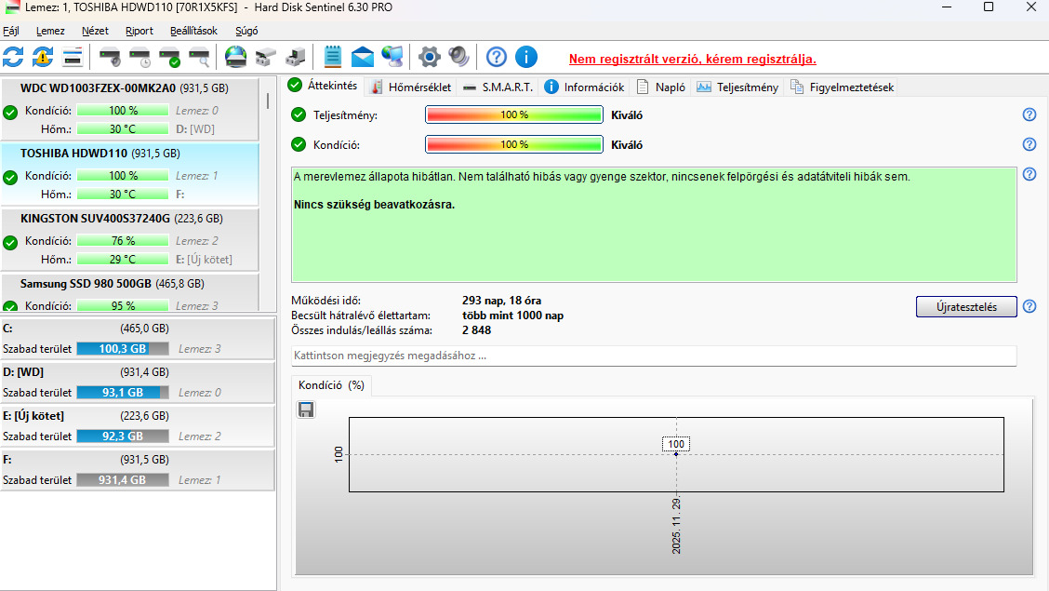Click the 93,1 GB free space bar
This screenshot has height=591, width=1049.
point(123,392)
